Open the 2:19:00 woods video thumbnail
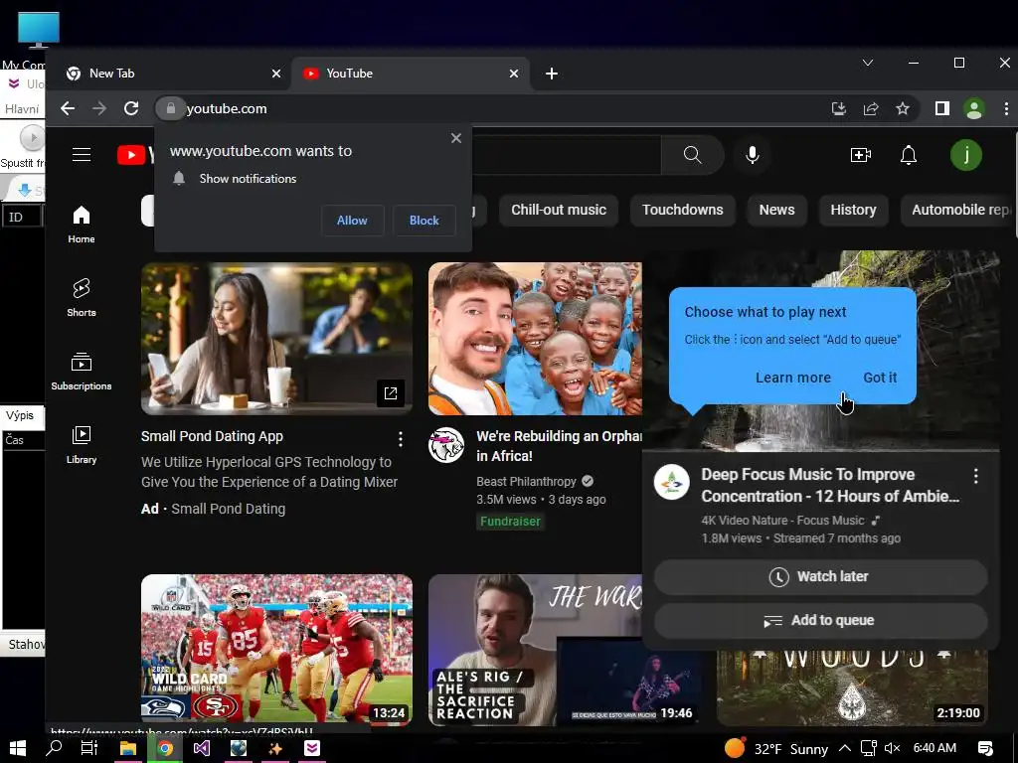Image resolution: width=1018 pixels, height=763 pixels. (x=852, y=689)
